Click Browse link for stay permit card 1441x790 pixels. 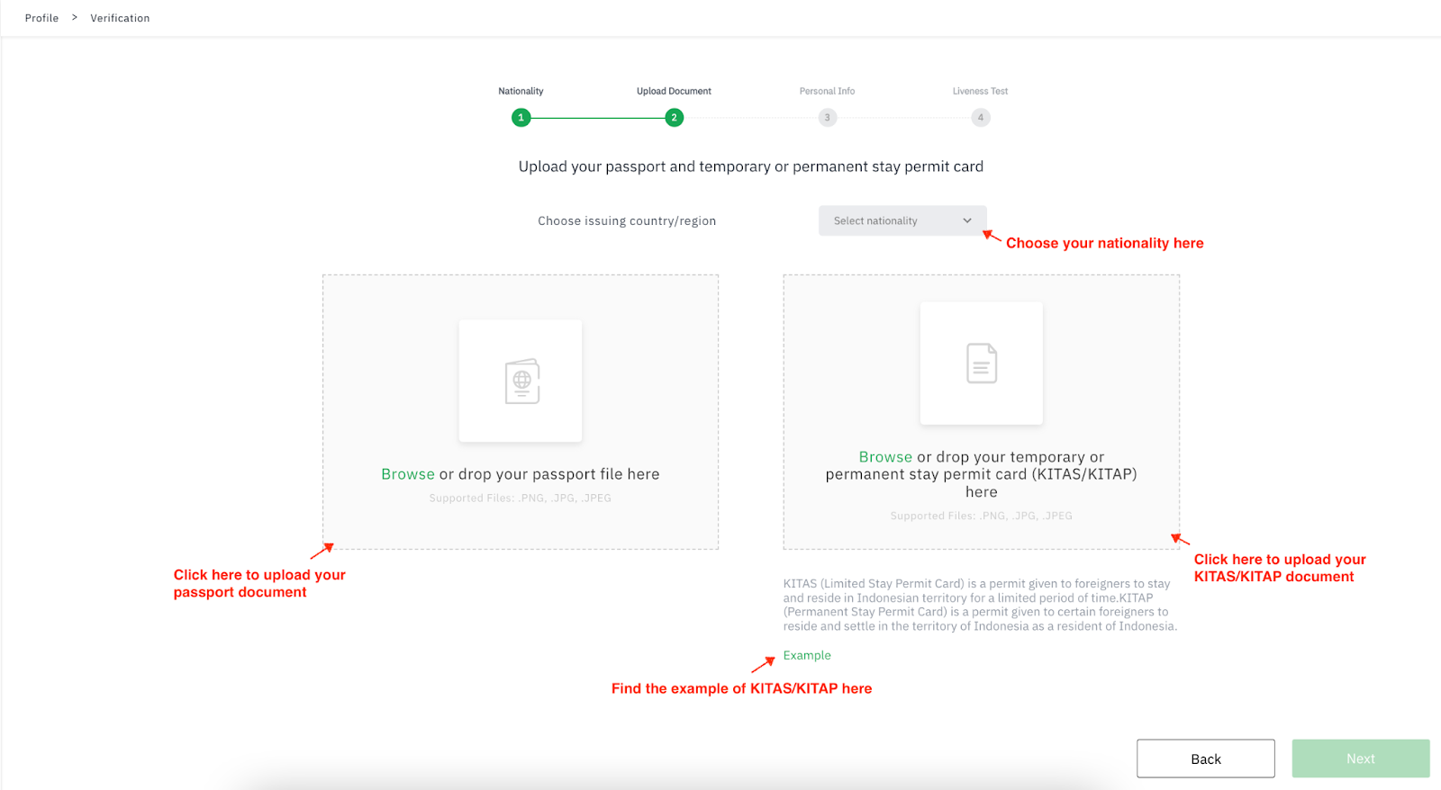tap(884, 457)
